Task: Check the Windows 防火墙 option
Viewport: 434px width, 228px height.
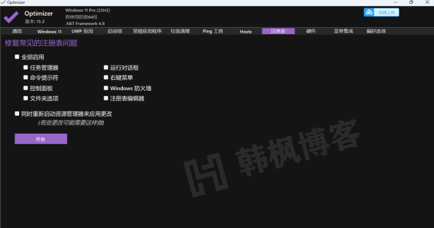Action: [106, 88]
